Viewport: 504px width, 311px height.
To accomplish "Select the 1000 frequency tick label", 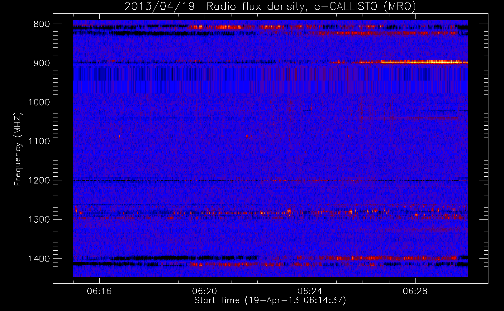I will pyautogui.click(x=39, y=103).
